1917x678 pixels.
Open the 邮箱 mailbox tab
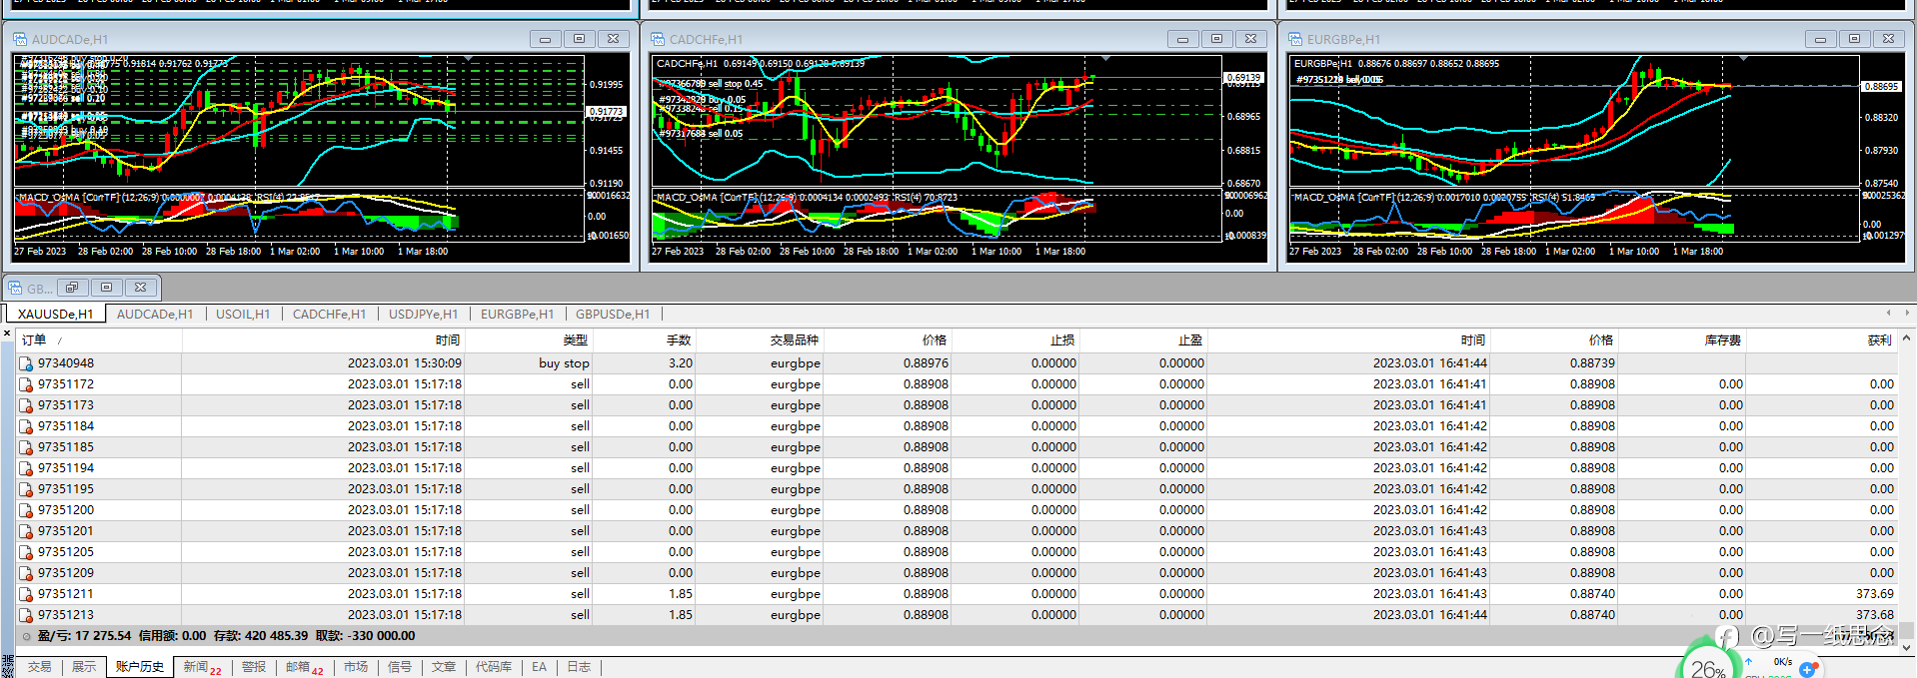pyautogui.click(x=298, y=667)
